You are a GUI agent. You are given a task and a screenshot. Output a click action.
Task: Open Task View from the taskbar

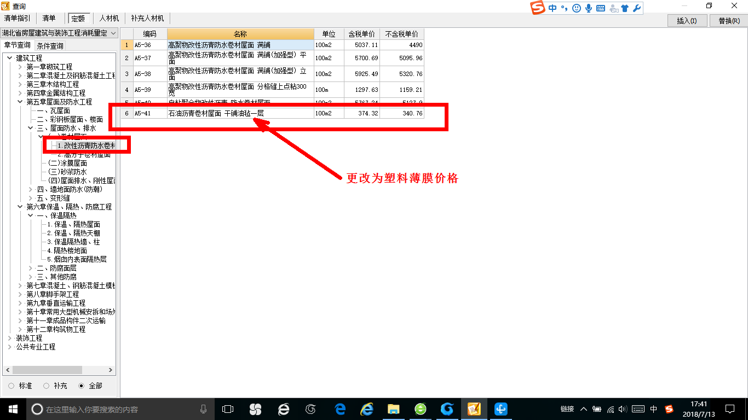[x=228, y=409]
